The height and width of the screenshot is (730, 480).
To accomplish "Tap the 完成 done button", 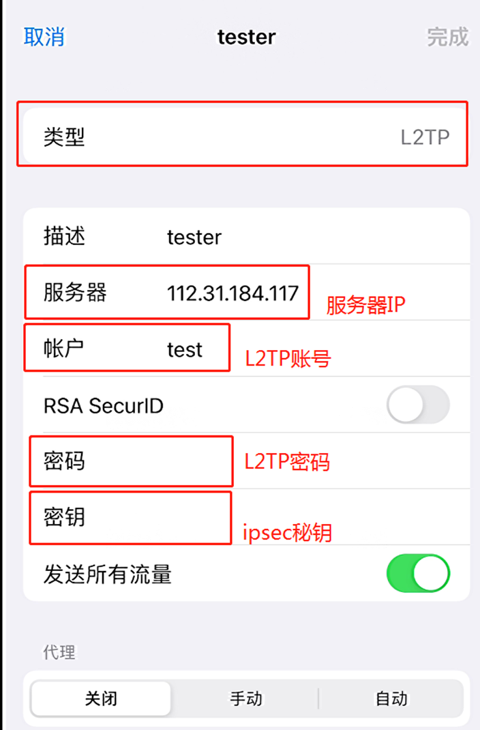I will 448,37.
